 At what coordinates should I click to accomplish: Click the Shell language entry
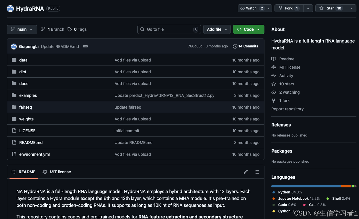tap(338, 199)
